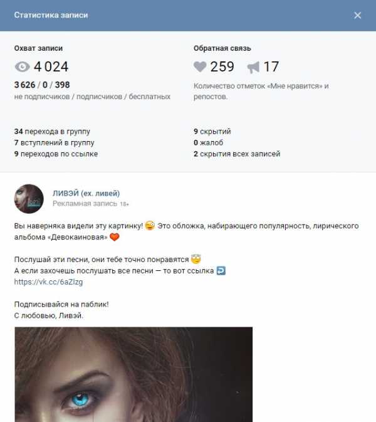376x422 pixels.
Task: Click the winking emoji in post text
Action: (x=150, y=226)
